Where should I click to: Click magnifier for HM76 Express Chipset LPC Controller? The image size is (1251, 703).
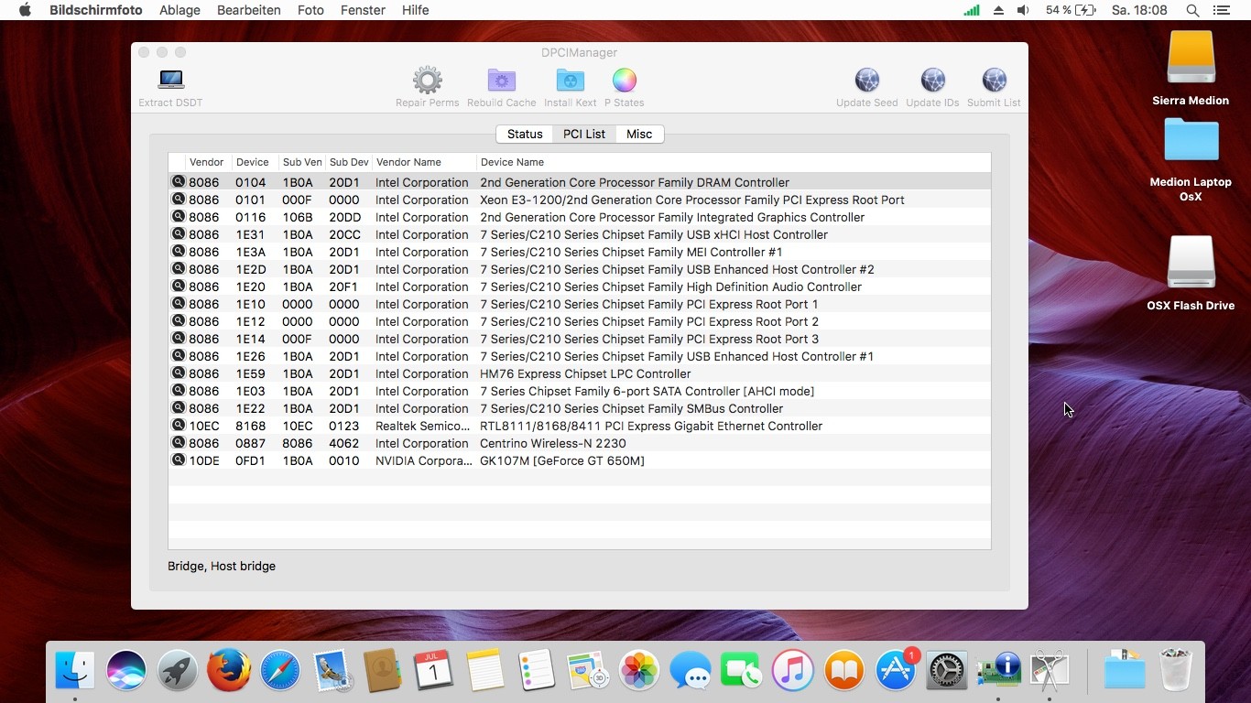pos(179,373)
